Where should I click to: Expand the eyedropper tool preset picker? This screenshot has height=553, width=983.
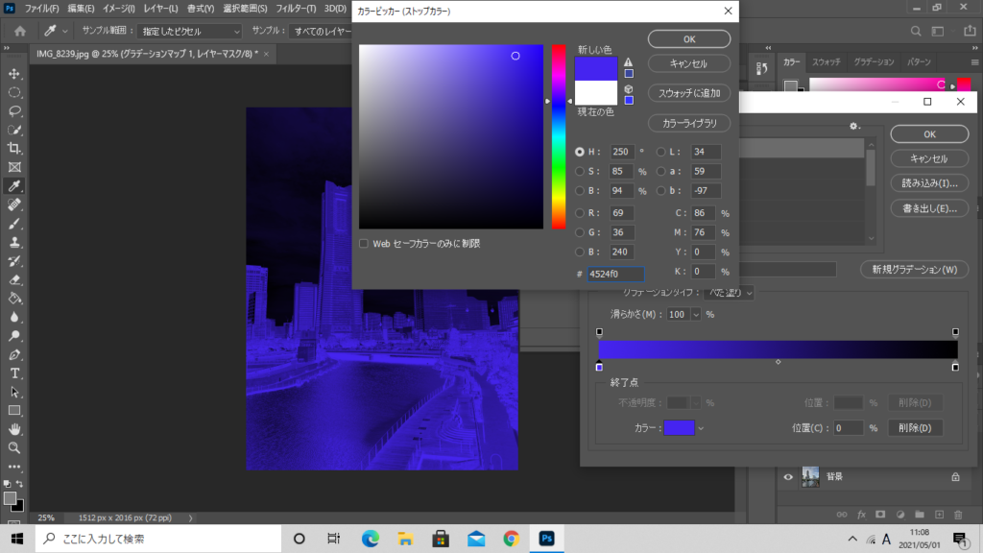coord(64,31)
